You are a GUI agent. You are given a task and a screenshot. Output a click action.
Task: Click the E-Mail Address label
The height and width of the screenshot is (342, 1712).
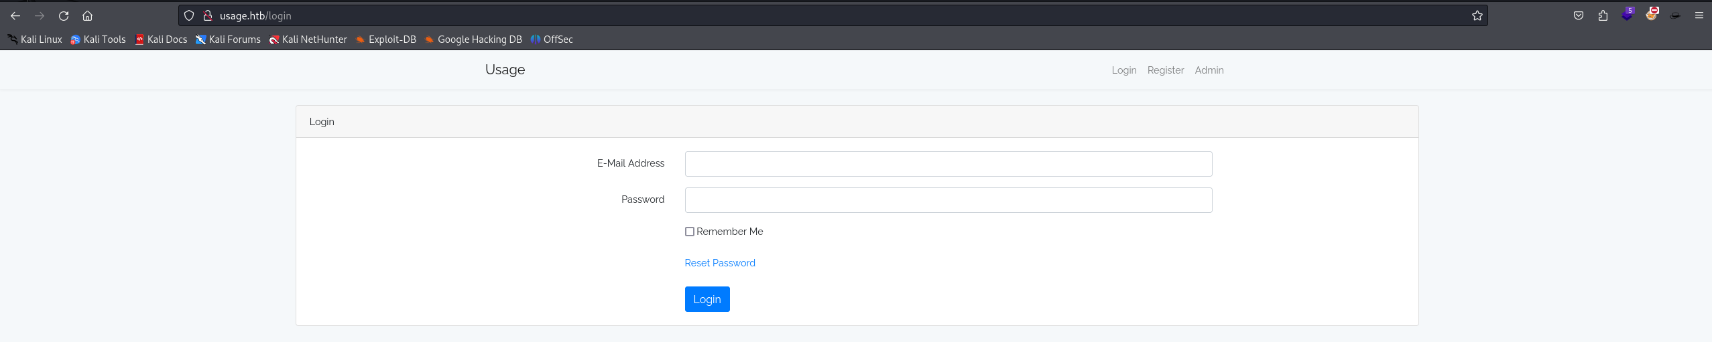pos(631,163)
